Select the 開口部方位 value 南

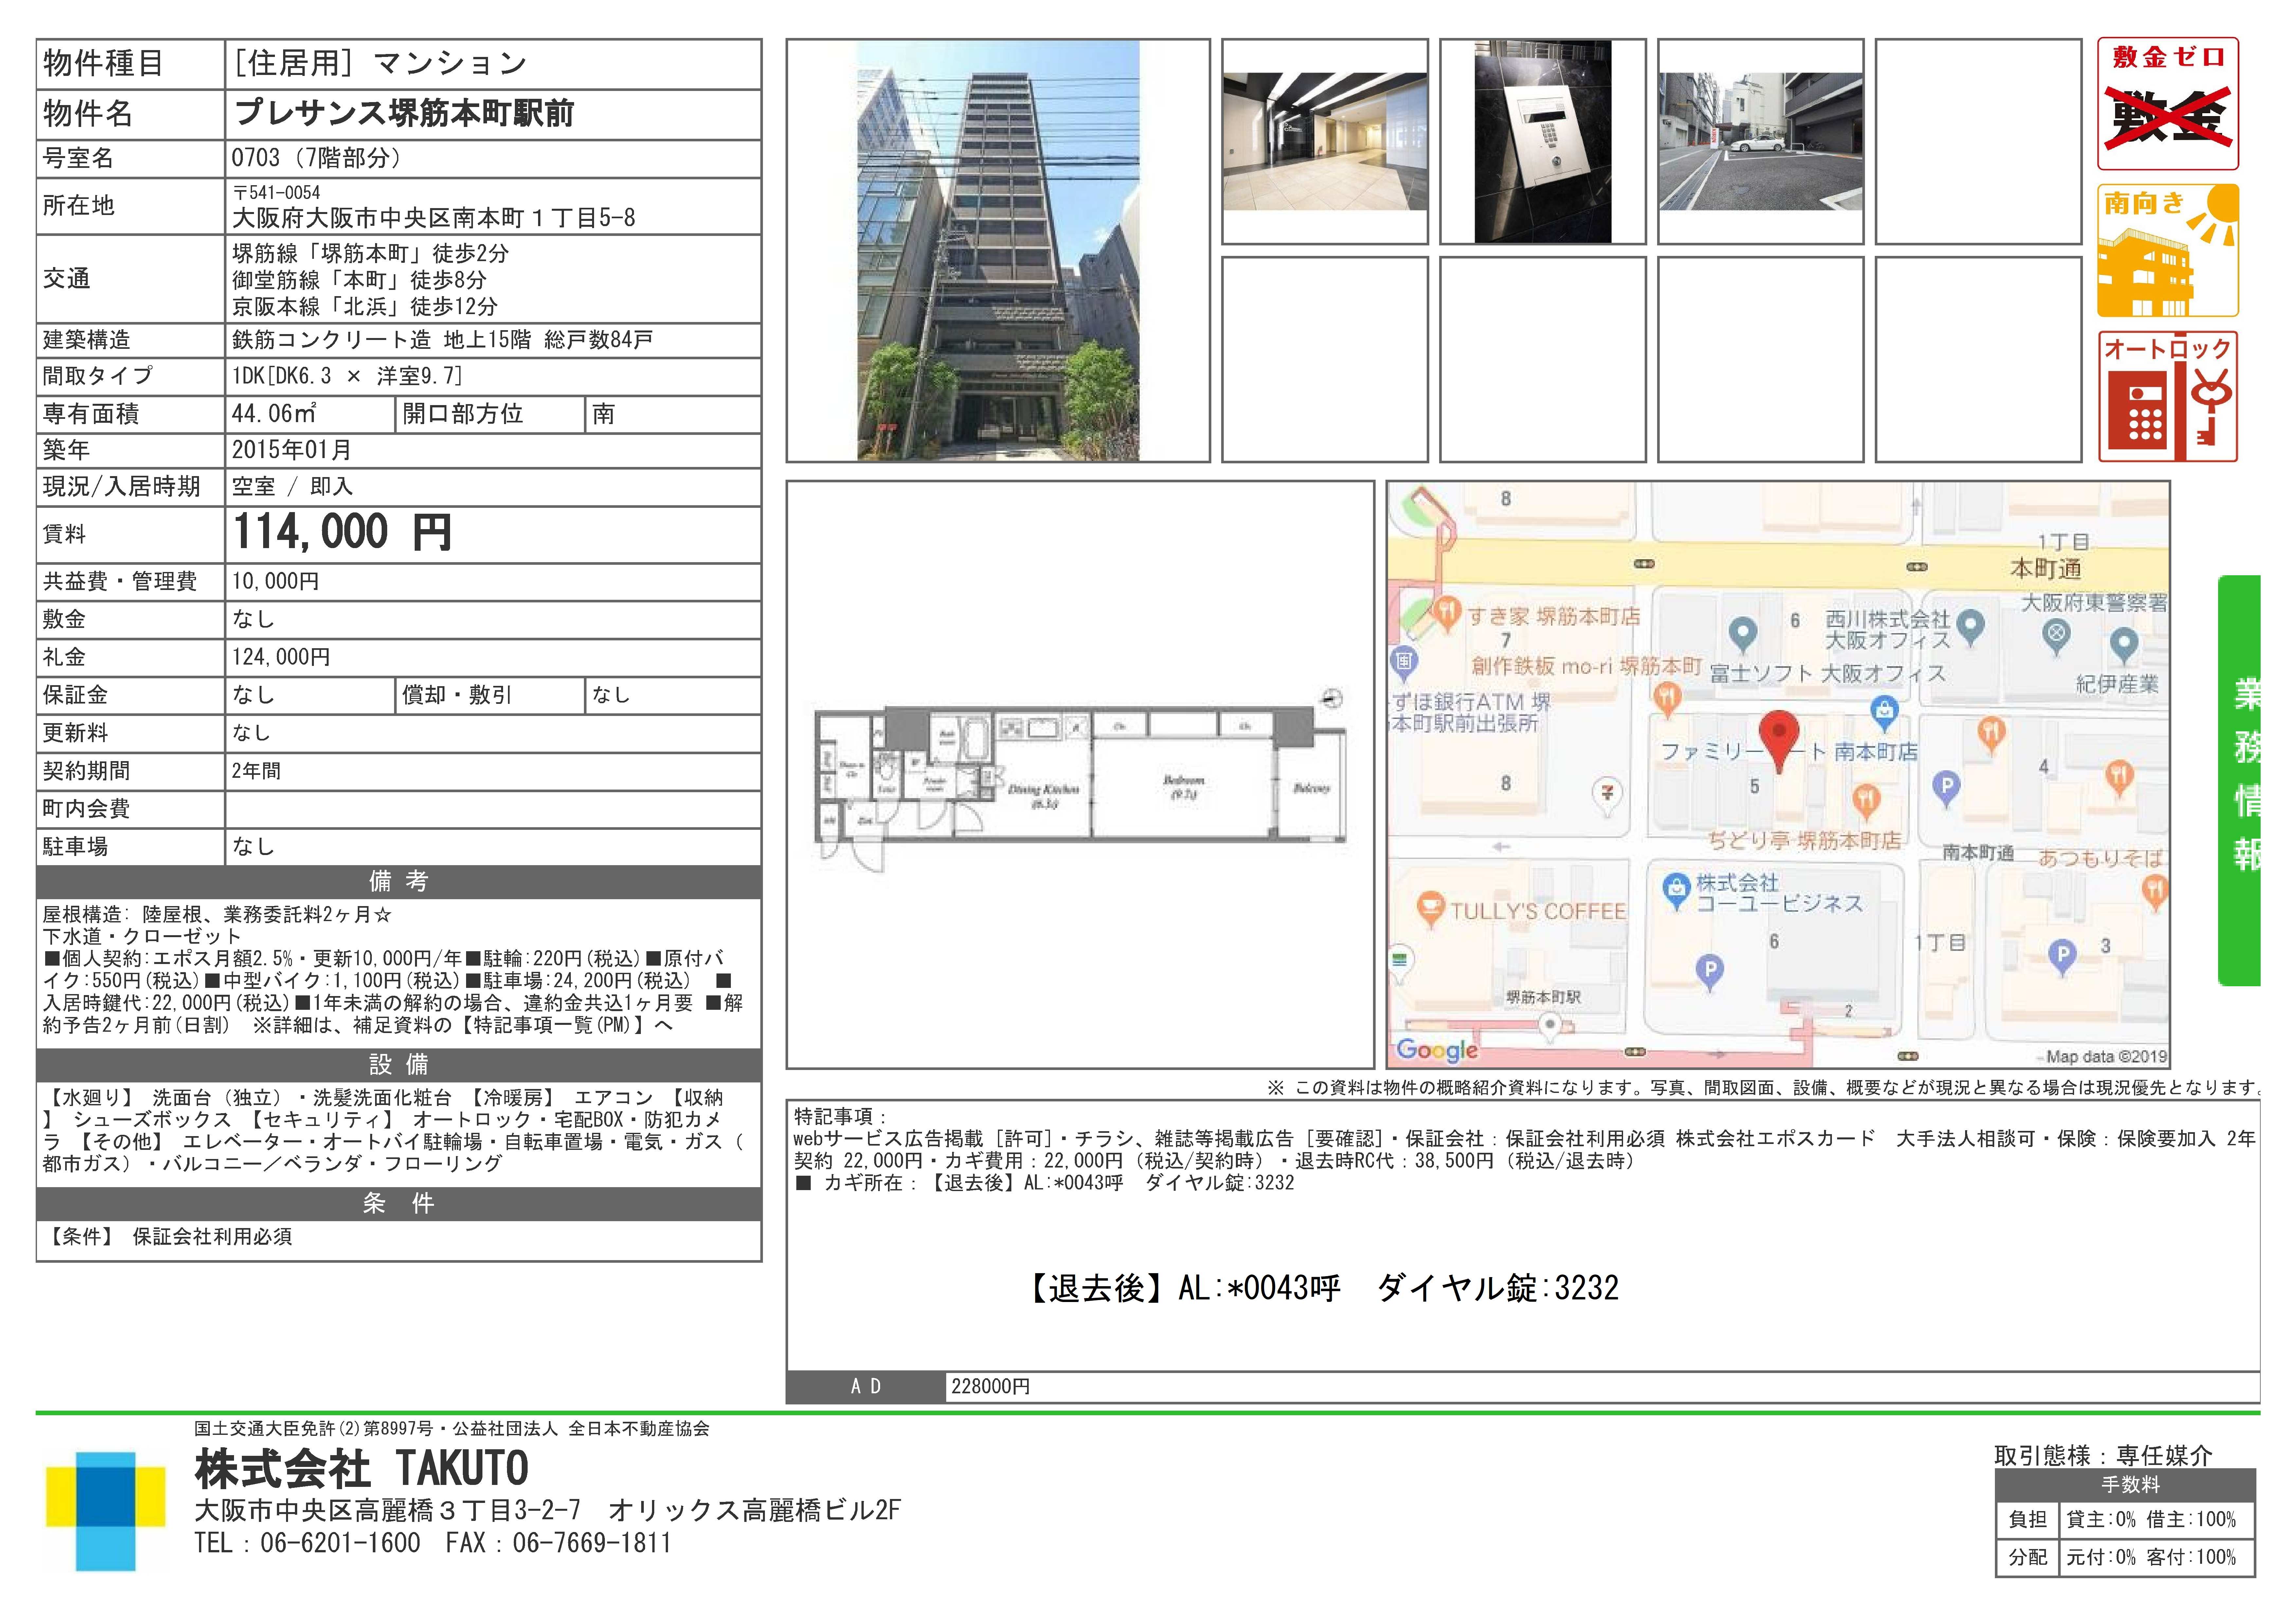pos(603,414)
